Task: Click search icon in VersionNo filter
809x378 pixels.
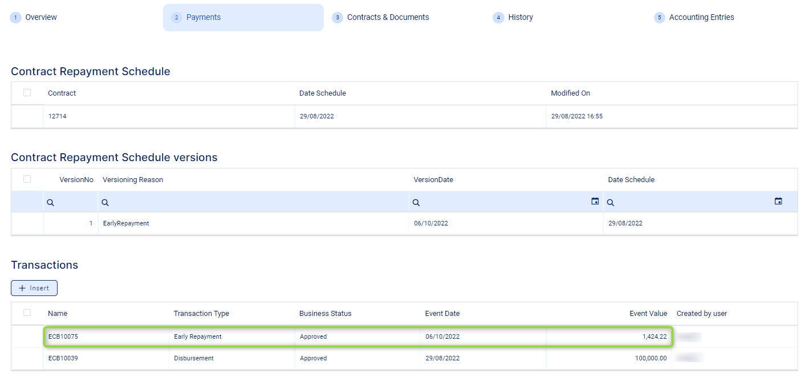Action: [50, 203]
